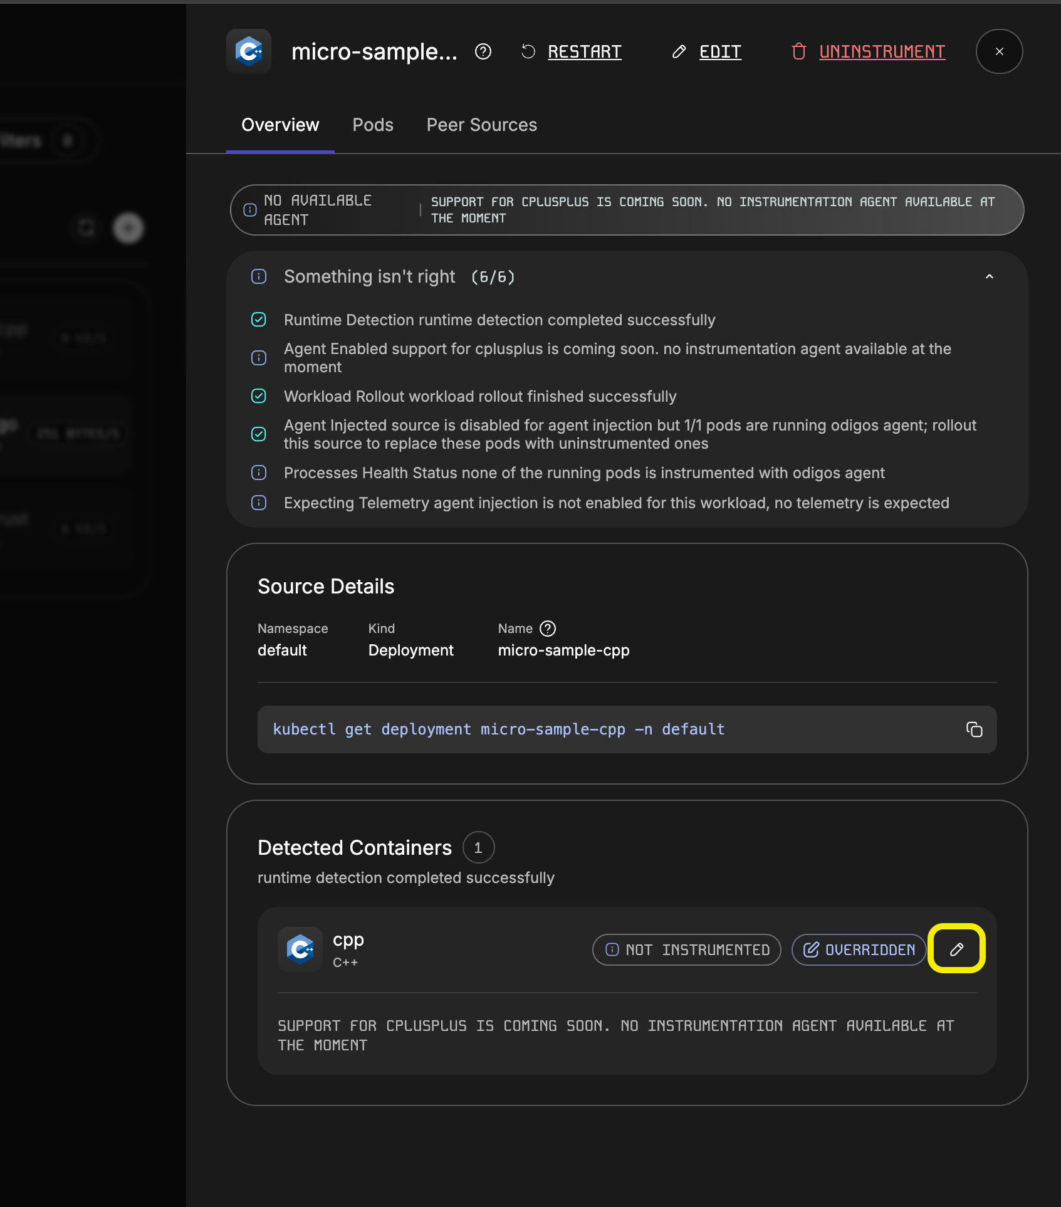
Task: Click runtime detection completed successfully subtitle
Action: (406, 878)
